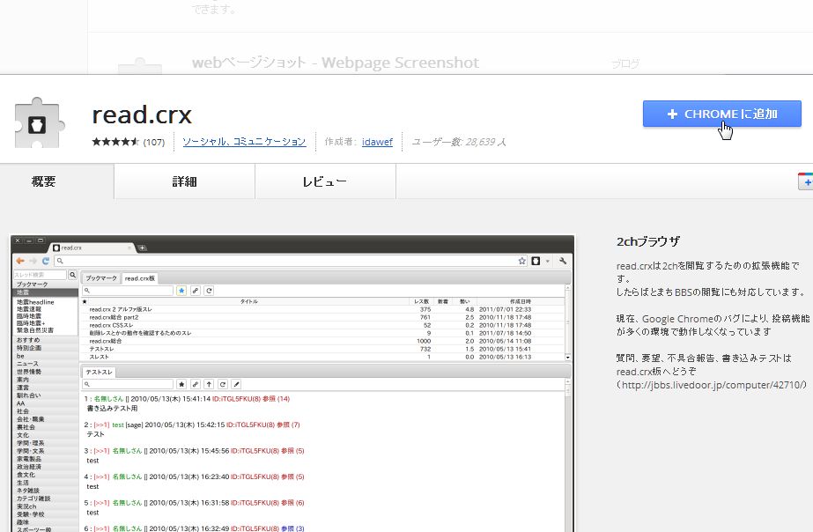The width and height of the screenshot is (813, 532).
Task: Click the preview browser address bar
Action: (x=291, y=261)
